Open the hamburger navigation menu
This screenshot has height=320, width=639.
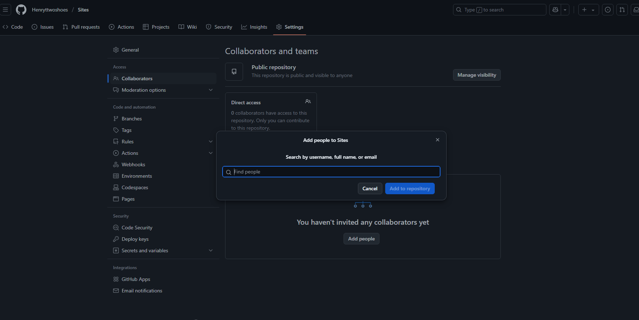(x=5, y=10)
